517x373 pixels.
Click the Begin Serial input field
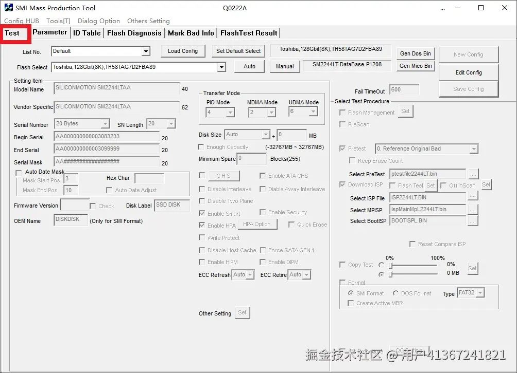click(x=107, y=137)
